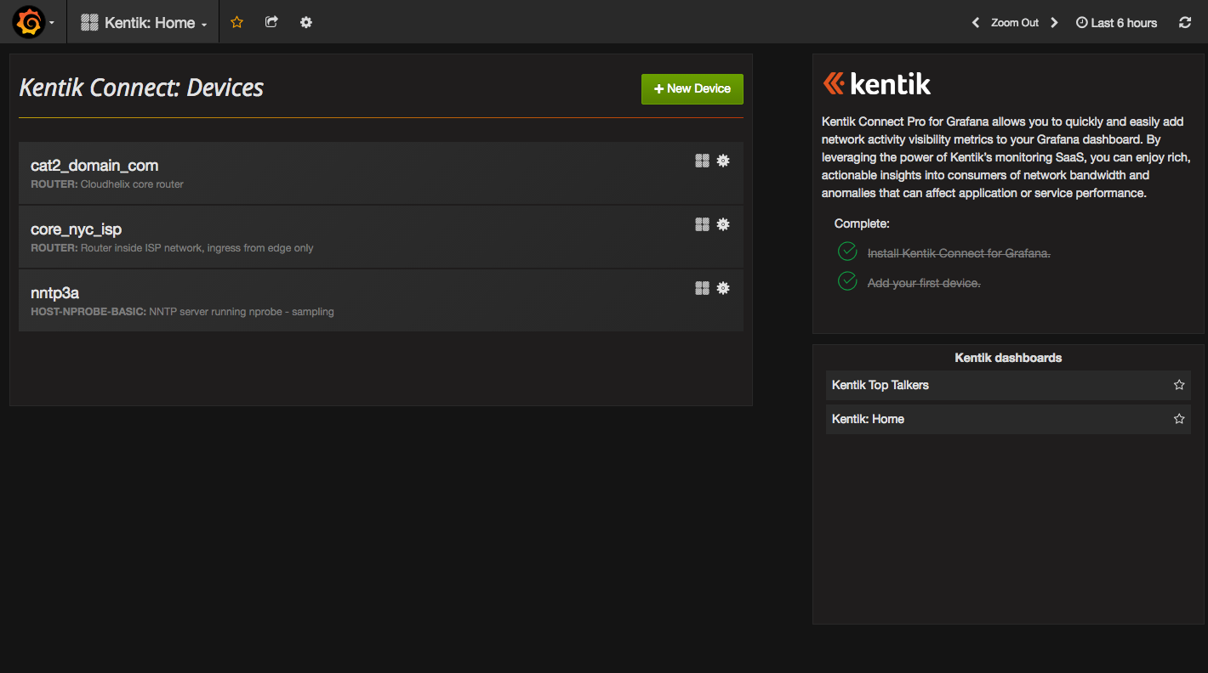Click Add your first device text
The width and height of the screenshot is (1208, 673).
[924, 283]
